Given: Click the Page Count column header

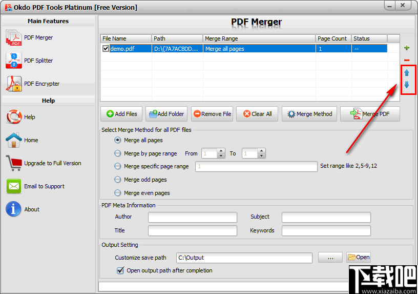Looking at the screenshot, I should (x=333, y=38).
